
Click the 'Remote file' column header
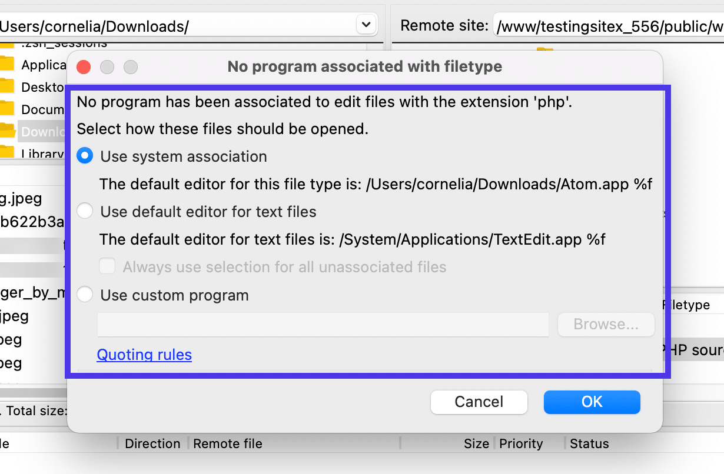pyautogui.click(x=228, y=444)
